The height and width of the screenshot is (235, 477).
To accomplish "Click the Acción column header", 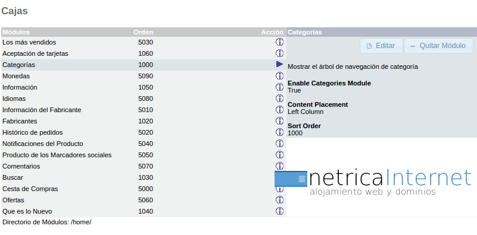I will click(272, 32).
